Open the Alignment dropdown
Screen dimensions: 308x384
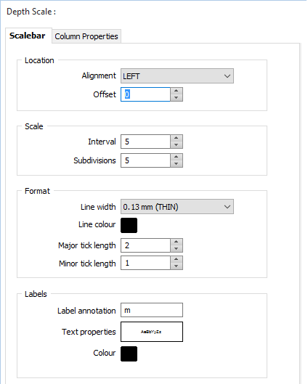tap(177, 76)
